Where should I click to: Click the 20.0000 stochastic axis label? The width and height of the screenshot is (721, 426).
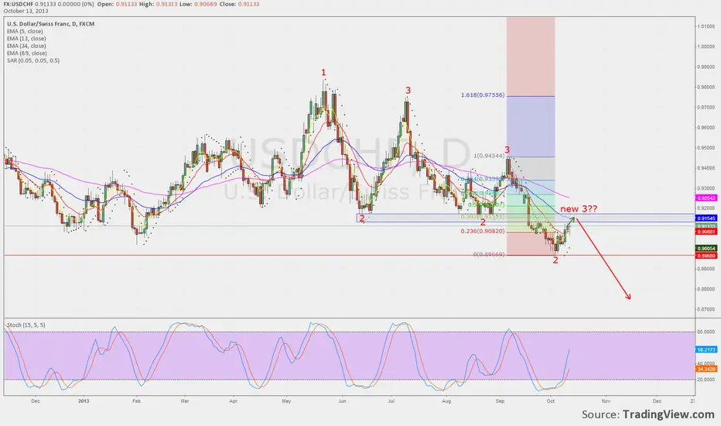pyautogui.click(x=706, y=380)
